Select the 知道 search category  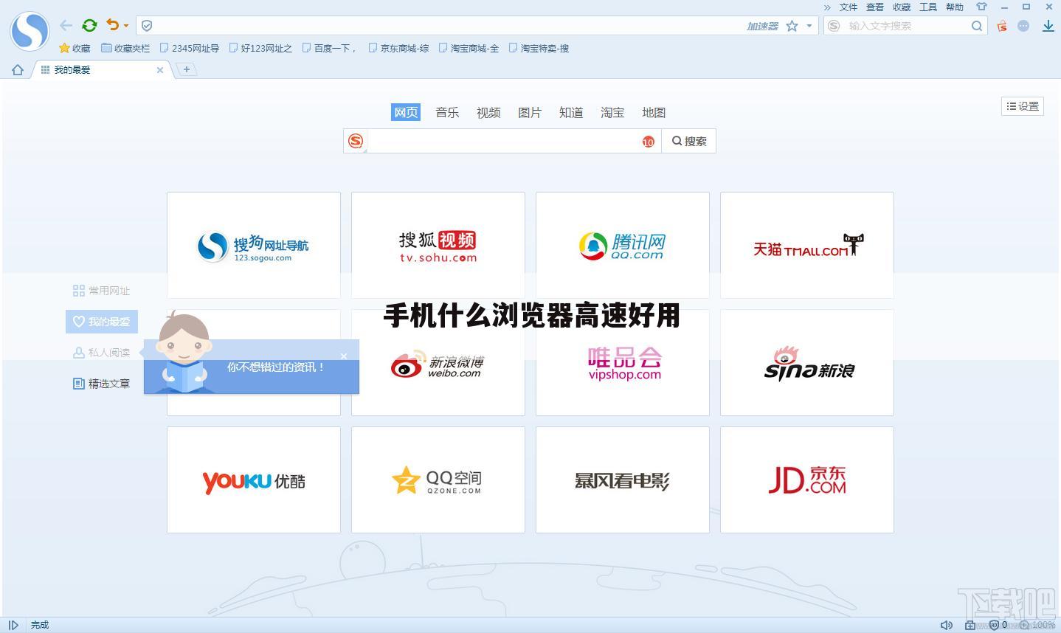coord(571,112)
